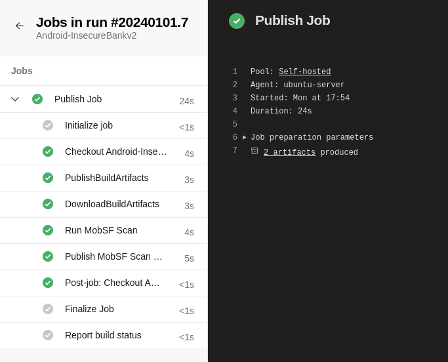Open the DownloadBuildArtifacts step
Screen dimensions: 448x362
[x=104, y=205]
